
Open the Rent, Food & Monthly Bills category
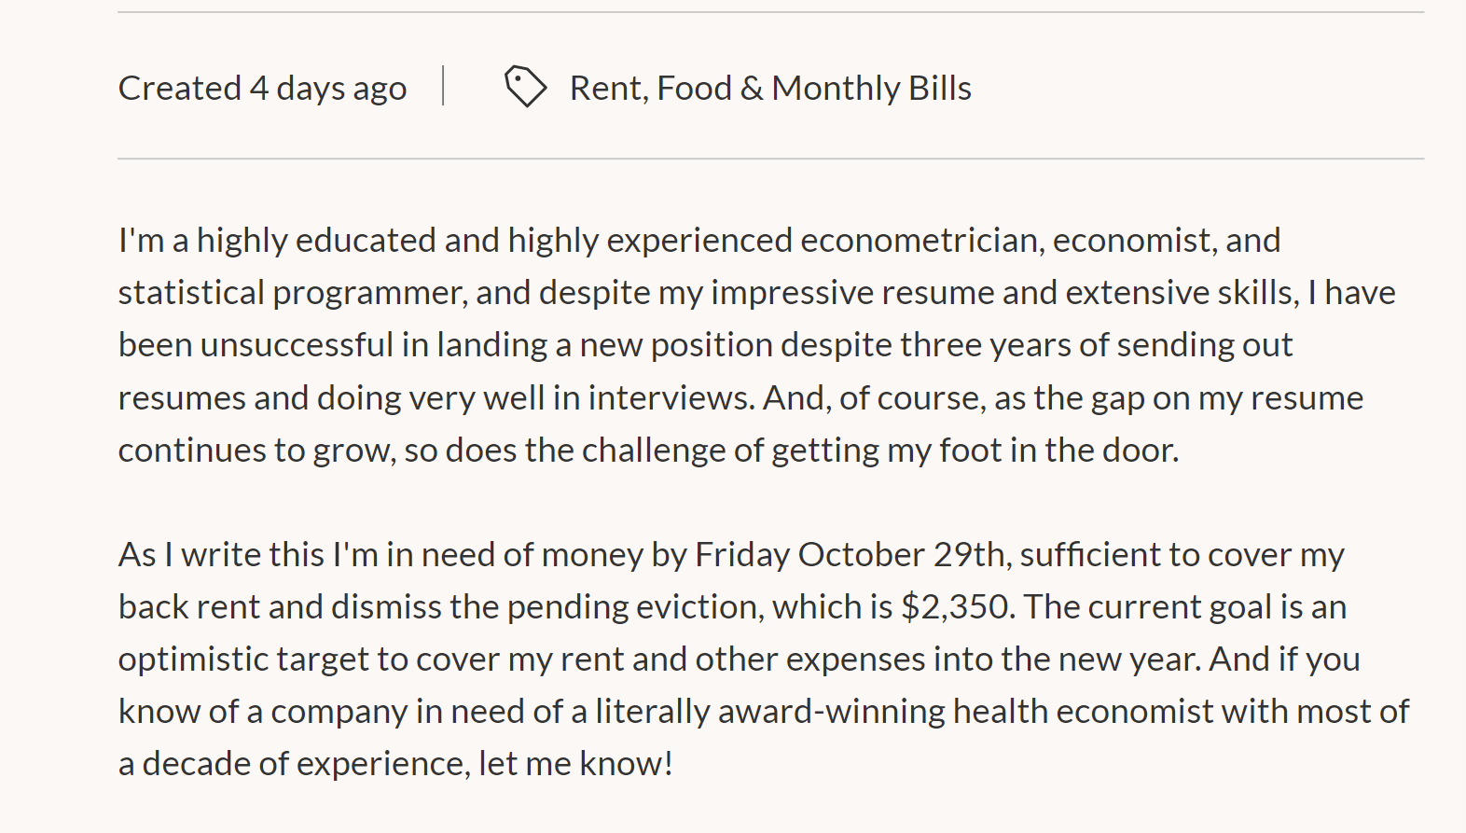coord(770,88)
